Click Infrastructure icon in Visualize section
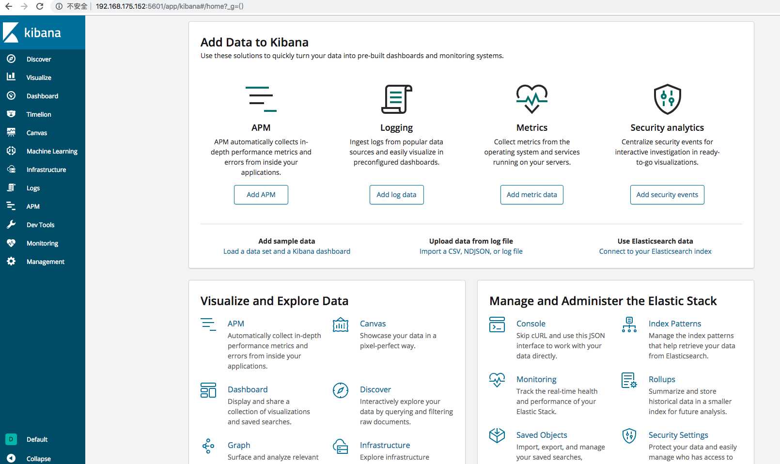780x464 pixels. [341, 446]
